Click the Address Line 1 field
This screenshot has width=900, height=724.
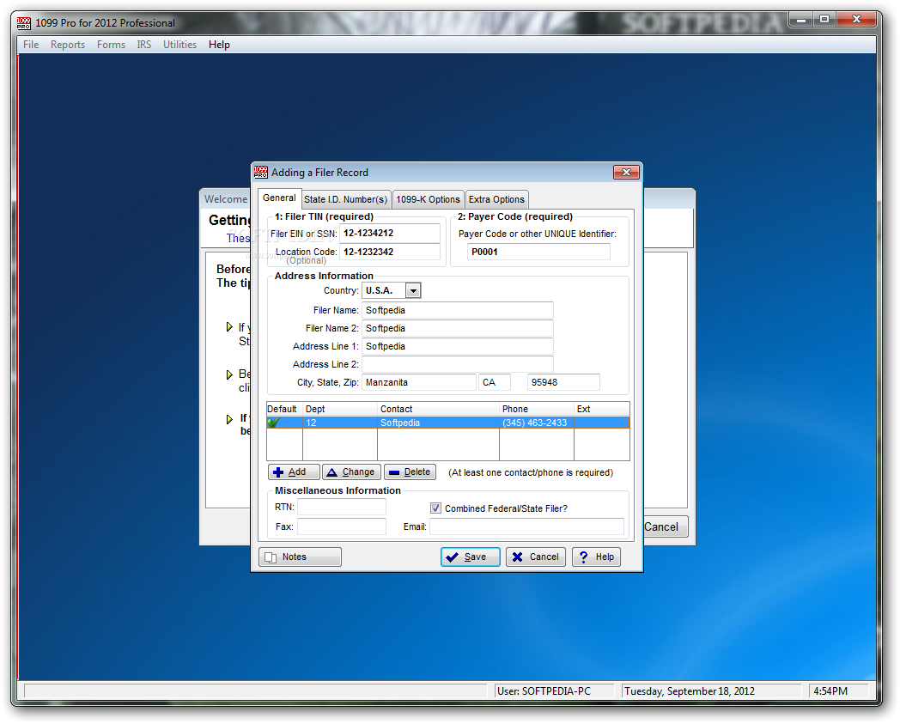point(458,346)
